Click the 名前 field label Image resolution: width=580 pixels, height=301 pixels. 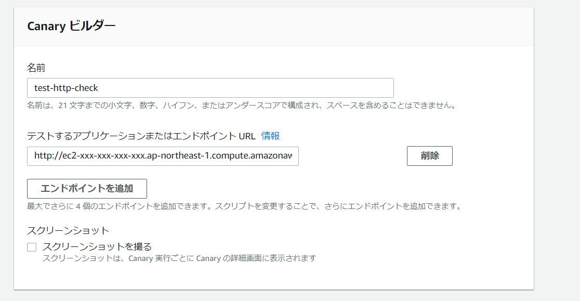(x=36, y=68)
